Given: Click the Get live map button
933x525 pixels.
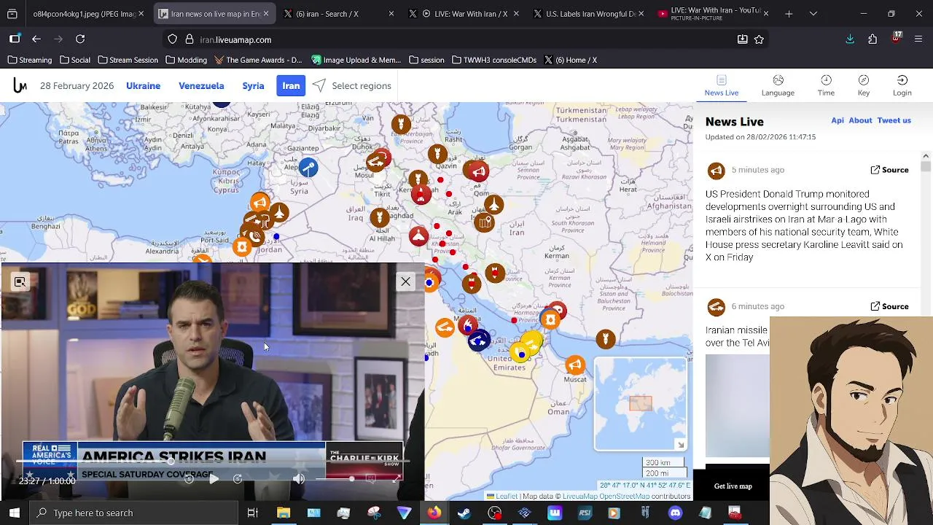Looking at the screenshot, I should tap(733, 486).
